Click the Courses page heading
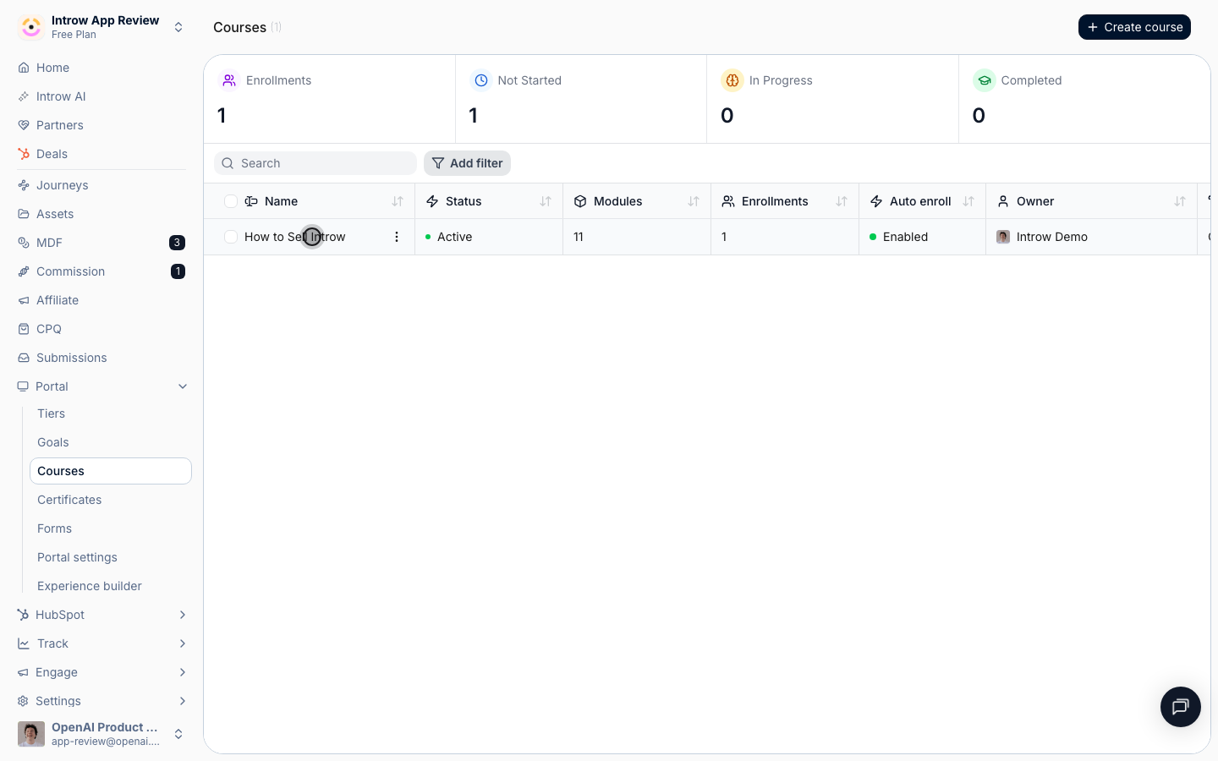 tap(239, 27)
